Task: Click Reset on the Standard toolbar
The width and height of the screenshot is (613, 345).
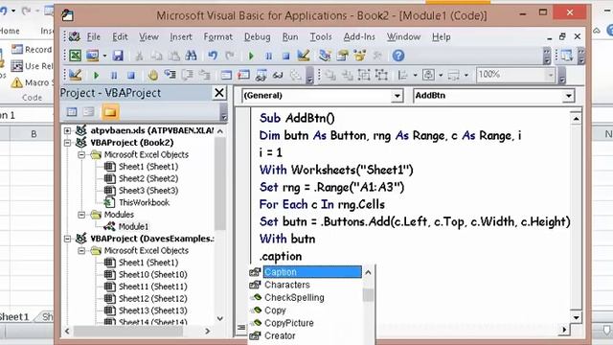Action: tap(285, 56)
